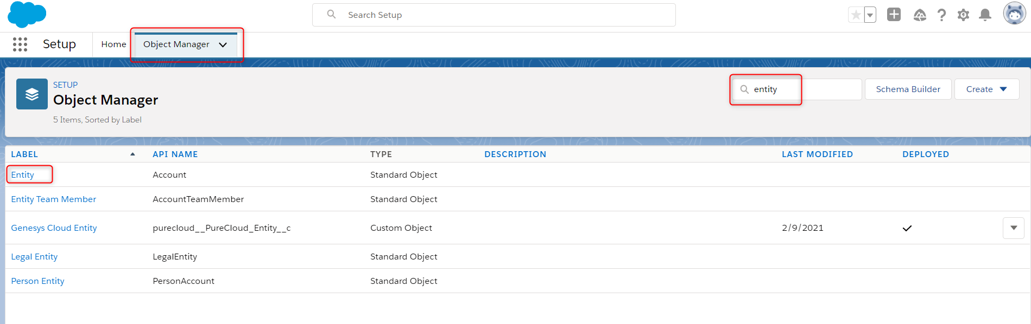This screenshot has height=324, width=1031.
Task: Open the Help question mark icon
Action: 941,15
